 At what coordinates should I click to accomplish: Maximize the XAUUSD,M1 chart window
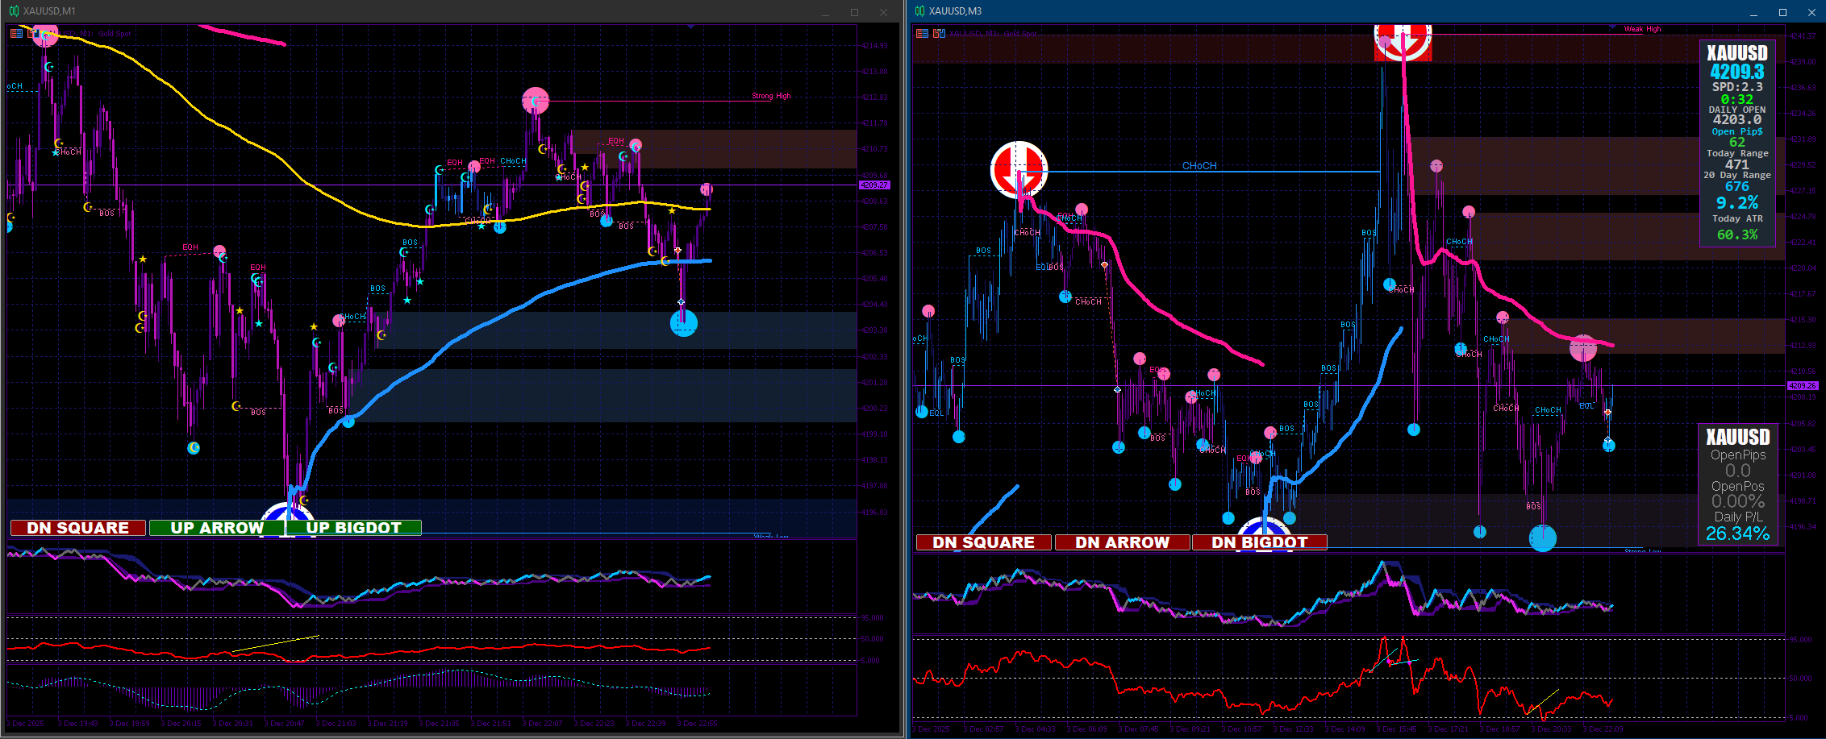855,12
